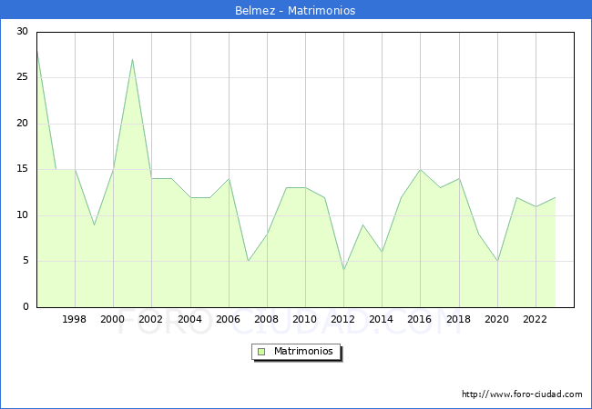Click the 30 y-axis value label
Screen dimensions: 592x409
(x=22, y=32)
